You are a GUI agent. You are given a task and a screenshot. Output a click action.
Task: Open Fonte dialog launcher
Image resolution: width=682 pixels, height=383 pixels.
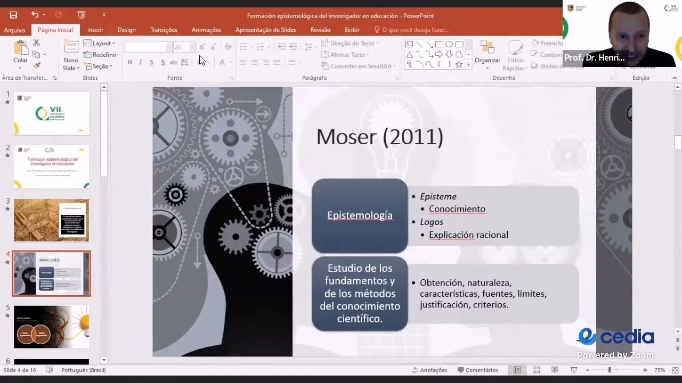pyautogui.click(x=232, y=78)
